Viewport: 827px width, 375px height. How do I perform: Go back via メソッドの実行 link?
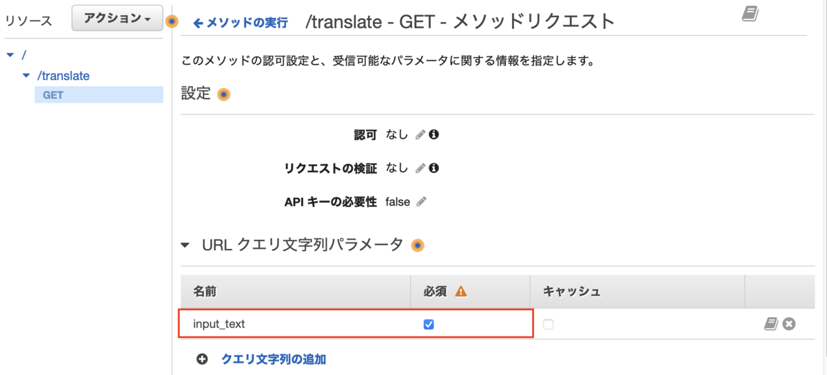[x=241, y=23]
